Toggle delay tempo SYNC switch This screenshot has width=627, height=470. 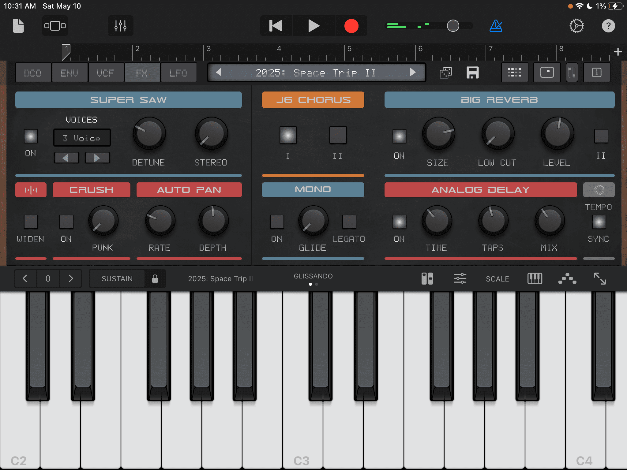pos(599,222)
